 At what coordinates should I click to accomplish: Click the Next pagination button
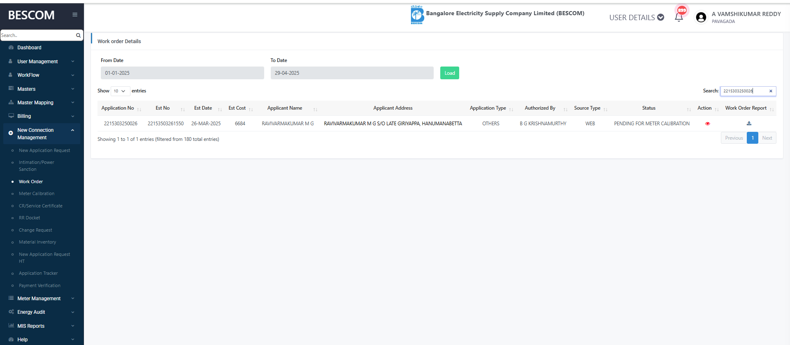(x=767, y=138)
